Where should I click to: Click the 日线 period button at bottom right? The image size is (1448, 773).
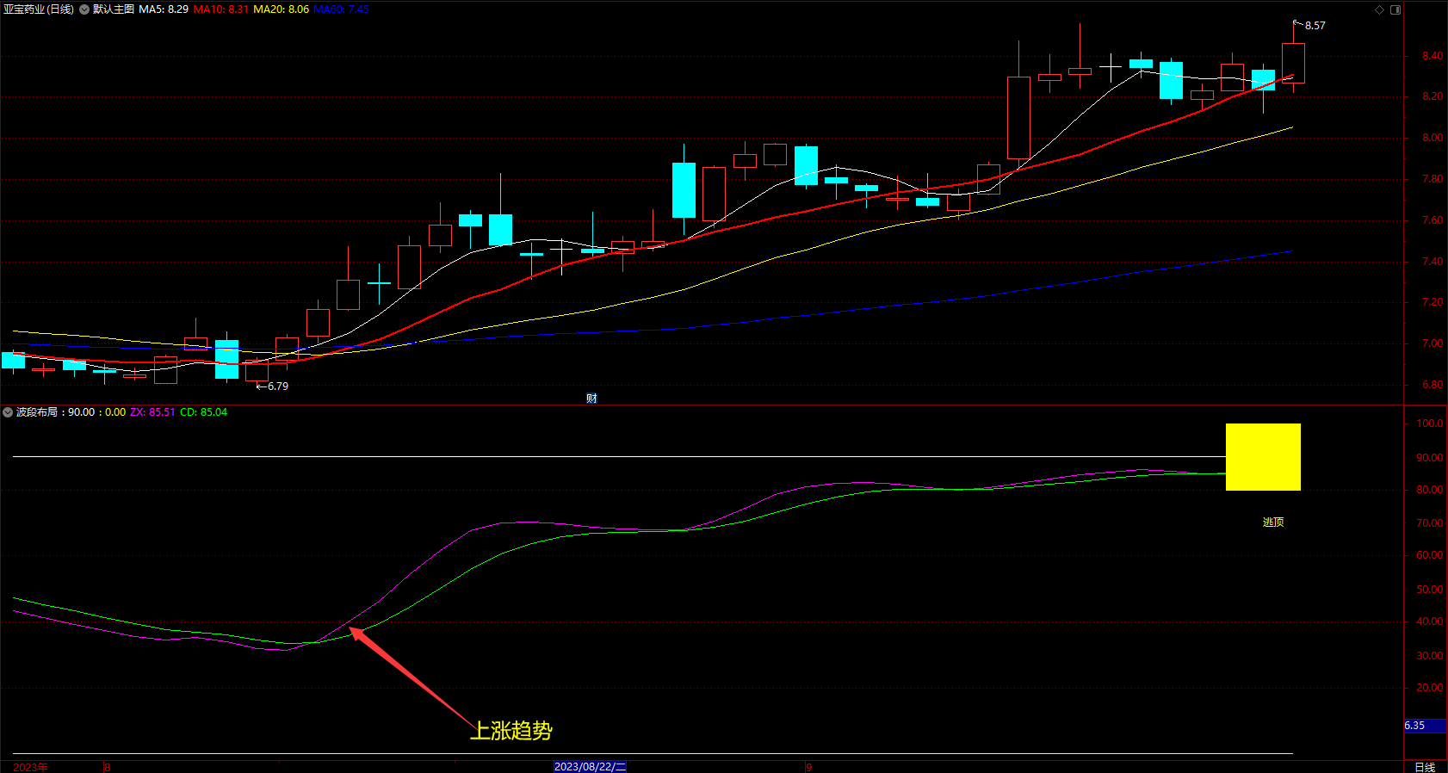(x=1425, y=767)
